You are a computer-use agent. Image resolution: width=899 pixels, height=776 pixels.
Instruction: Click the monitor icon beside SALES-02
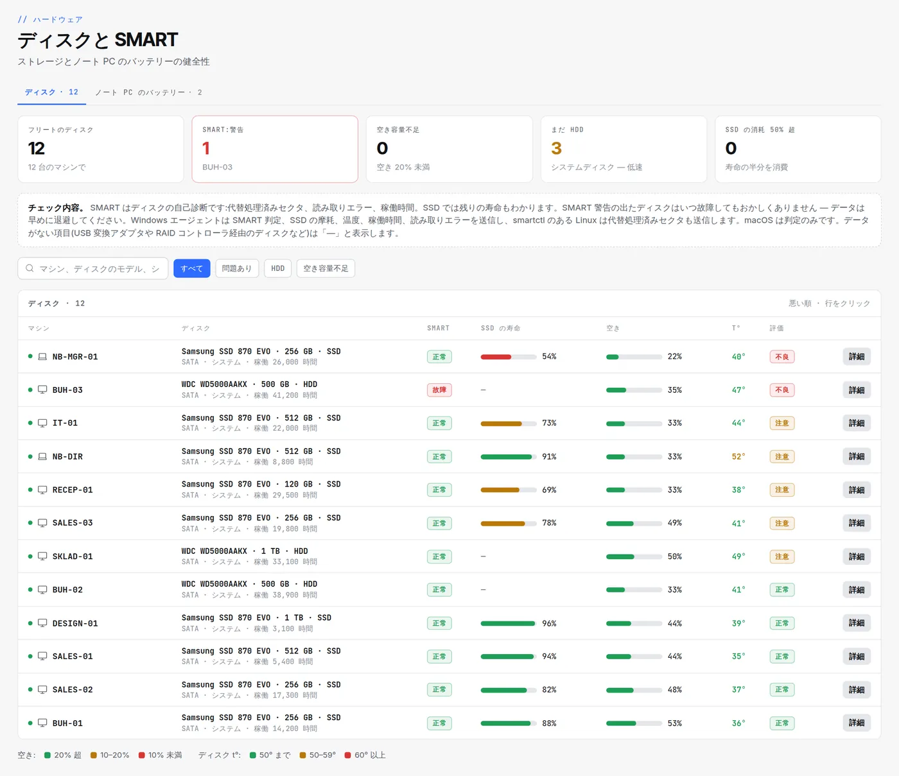[x=42, y=690]
